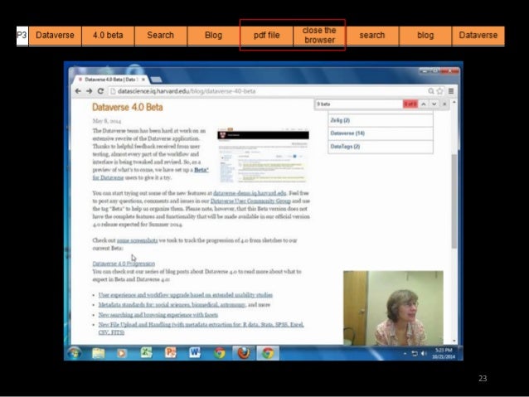The image size is (529, 397).
Task: Open the DataTags (2) category link
Action: [x=345, y=147]
